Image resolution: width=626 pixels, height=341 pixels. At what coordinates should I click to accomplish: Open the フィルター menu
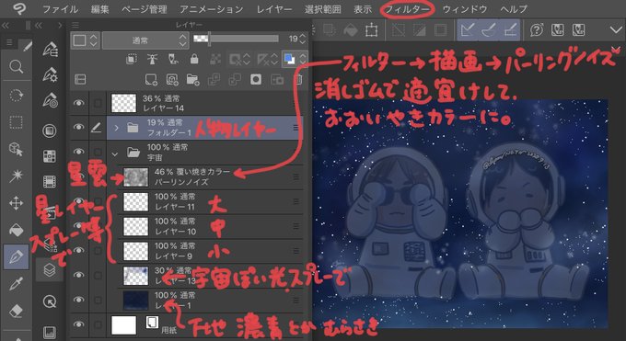(x=407, y=9)
